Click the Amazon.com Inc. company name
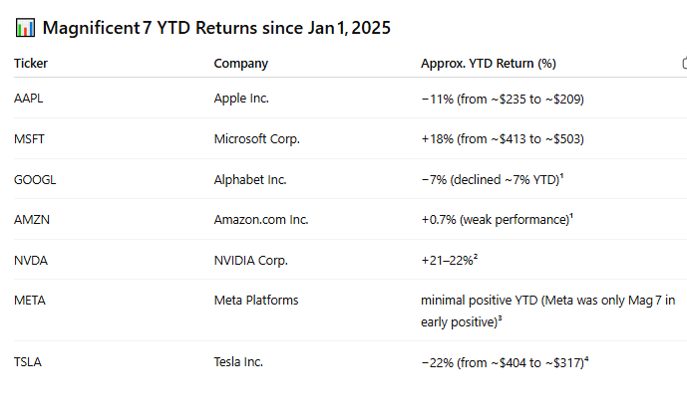The height and width of the screenshot is (417, 687). 259,220
